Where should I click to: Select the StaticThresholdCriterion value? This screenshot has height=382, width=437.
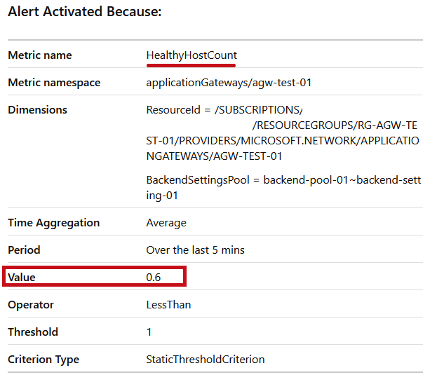click(206, 360)
